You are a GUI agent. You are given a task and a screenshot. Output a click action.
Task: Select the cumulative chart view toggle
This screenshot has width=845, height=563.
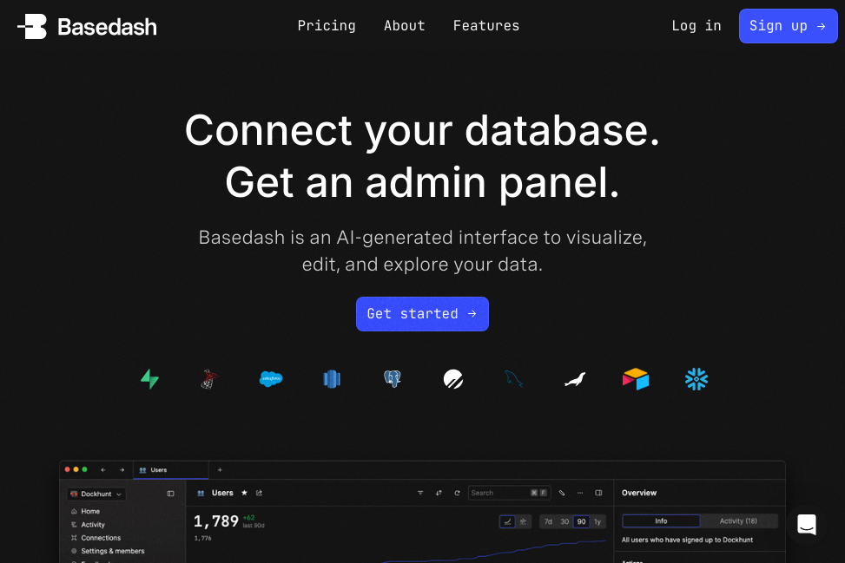[x=524, y=521]
